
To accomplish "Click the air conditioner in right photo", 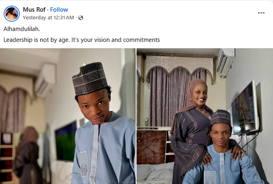I will pos(226,62).
